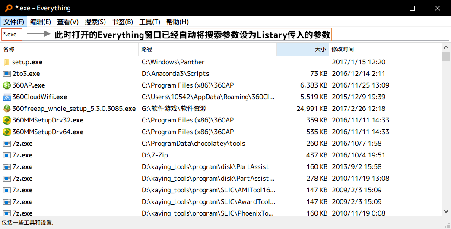This screenshot has height=229, width=451.
Task: Click the date 2017/2/26 12:18
Action: [x=359, y=109]
